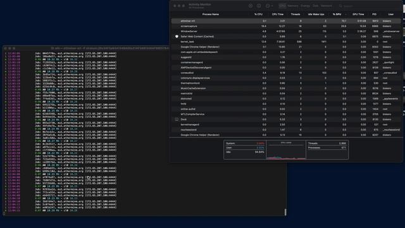Select the thermalmonitord process row
The width and height of the screenshot is (405, 228).
pyautogui.click(x=286, y=83)
